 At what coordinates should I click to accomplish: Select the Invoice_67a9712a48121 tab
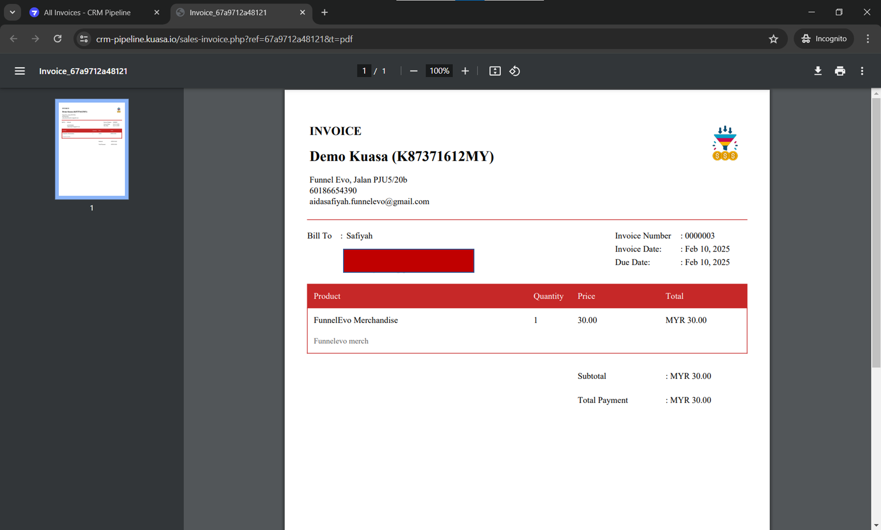(228, 13)
